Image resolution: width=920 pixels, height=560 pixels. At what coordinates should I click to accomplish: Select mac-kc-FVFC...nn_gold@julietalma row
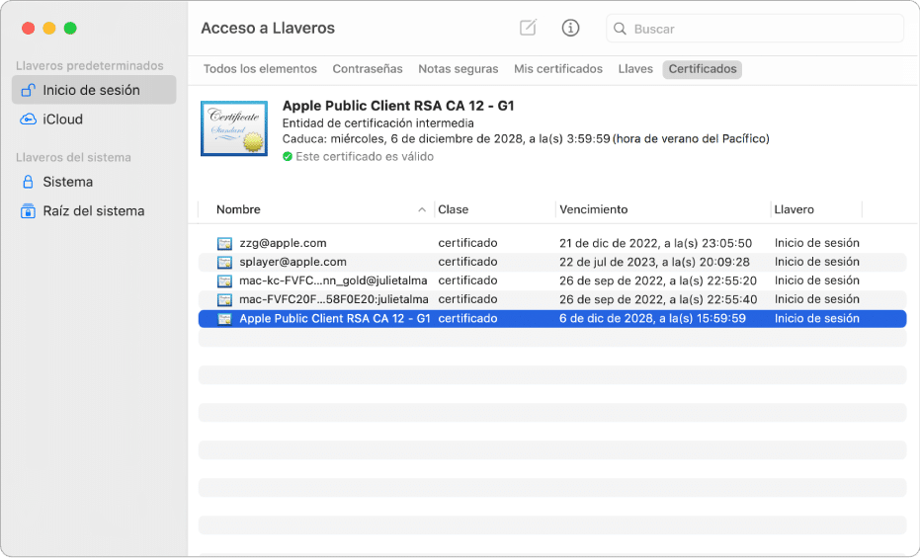pos(552,280)
